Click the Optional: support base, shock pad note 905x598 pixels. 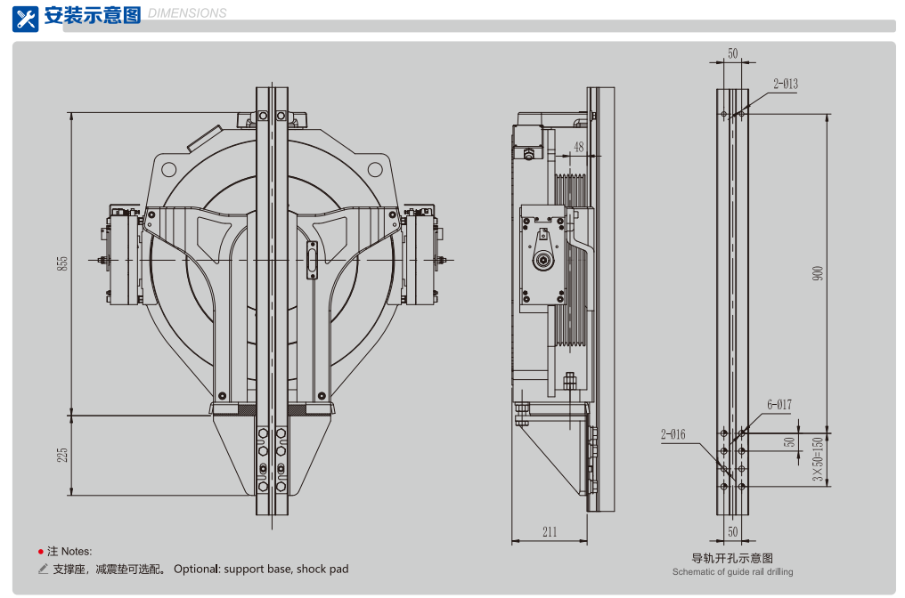pyautogui.click(x=261, y=570)
